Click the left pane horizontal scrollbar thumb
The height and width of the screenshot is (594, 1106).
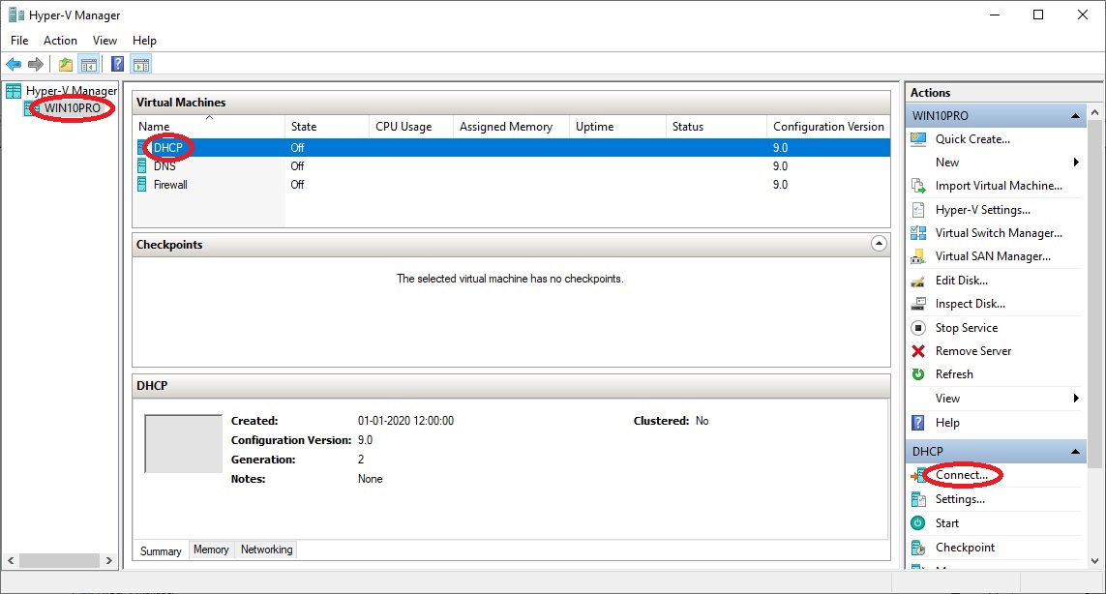(59, 561)
